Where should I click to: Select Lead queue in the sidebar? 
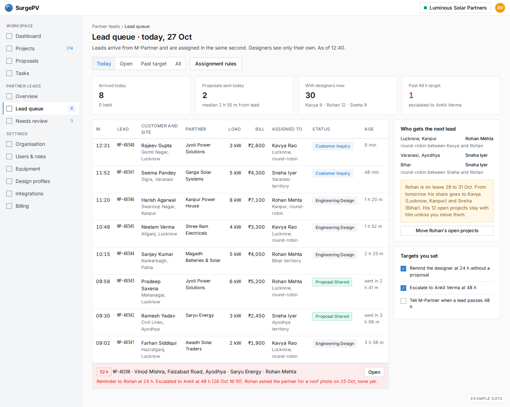tap(41, 109)
